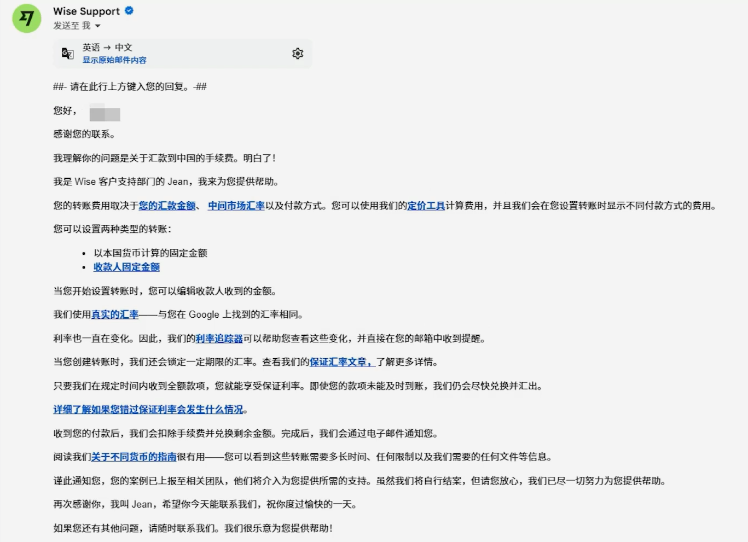Click the sentence 我是 Wise 客户支持部门的 Jean
This screenshot has height=542, width=748.
pyautogui.click(x=166, y=182)
